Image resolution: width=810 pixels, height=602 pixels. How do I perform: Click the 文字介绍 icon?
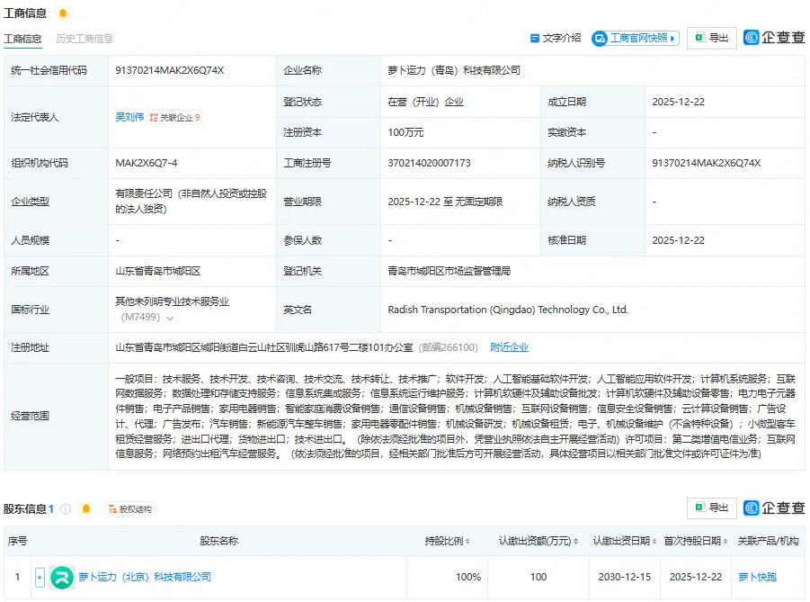[x=534, y=38]
